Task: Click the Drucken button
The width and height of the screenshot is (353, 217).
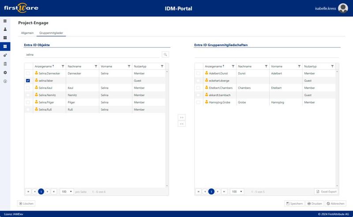Action: click(315, 203)
